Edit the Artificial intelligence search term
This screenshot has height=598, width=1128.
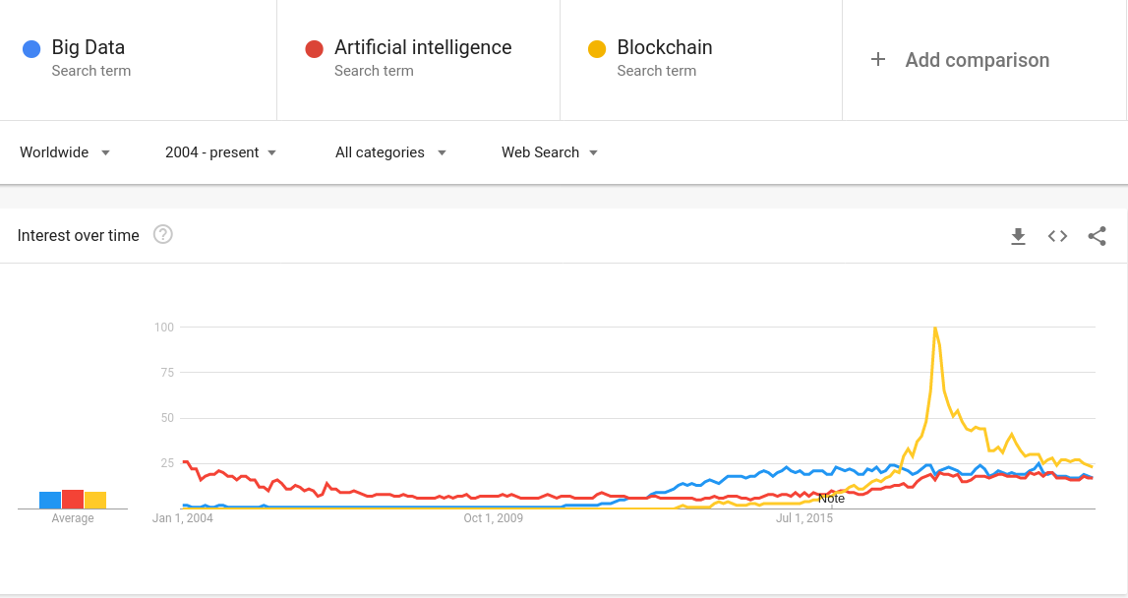tap(423, 47)
